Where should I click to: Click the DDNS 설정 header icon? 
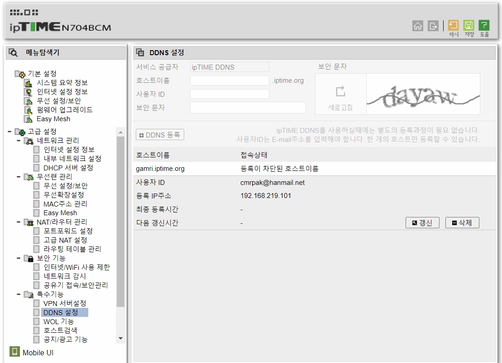[x=140, y=52]
